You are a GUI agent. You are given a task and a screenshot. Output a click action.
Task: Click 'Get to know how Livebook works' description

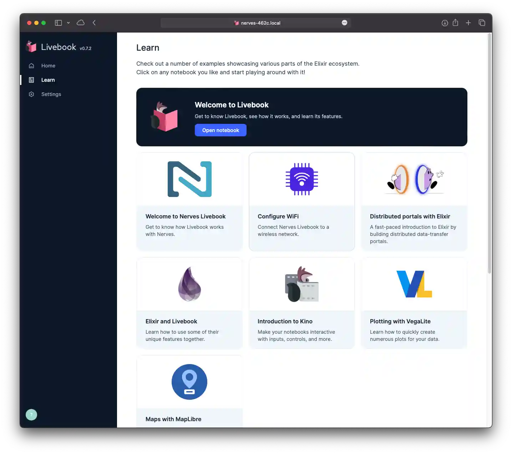[184, 231]
